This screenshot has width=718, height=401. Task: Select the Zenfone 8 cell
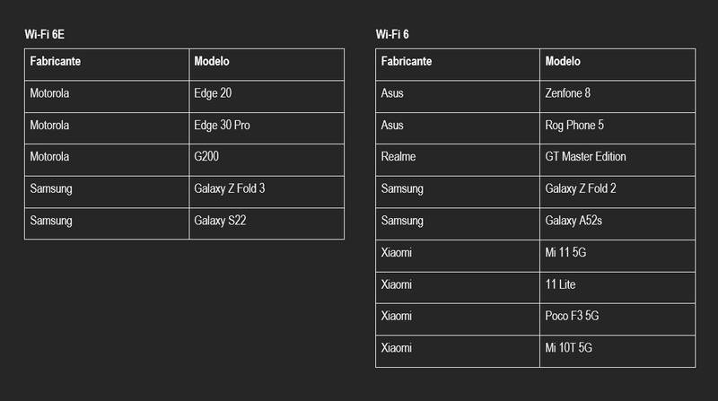tap(617, 97)
